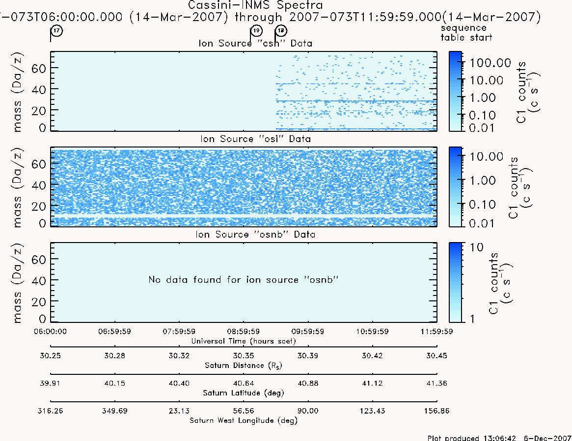
Task: Click the 'Saturn West Longitude (deg)' axis label
Action: 244,420
